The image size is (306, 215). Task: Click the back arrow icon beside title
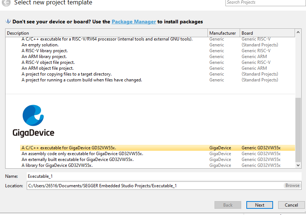[x=6, y=3]
